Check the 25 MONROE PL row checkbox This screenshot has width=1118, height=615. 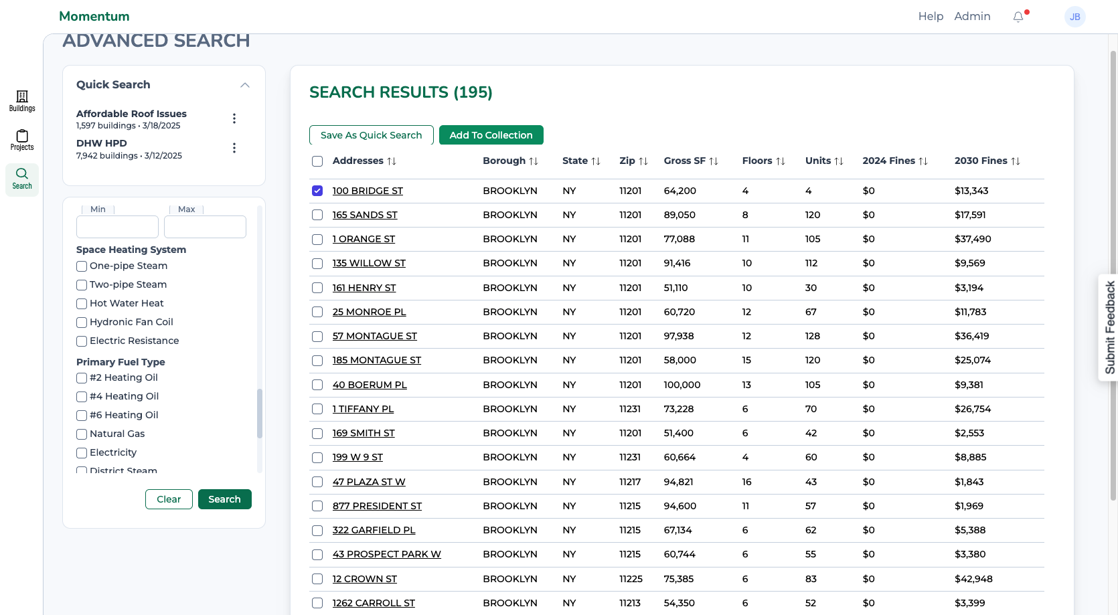[x=317, y=312]
